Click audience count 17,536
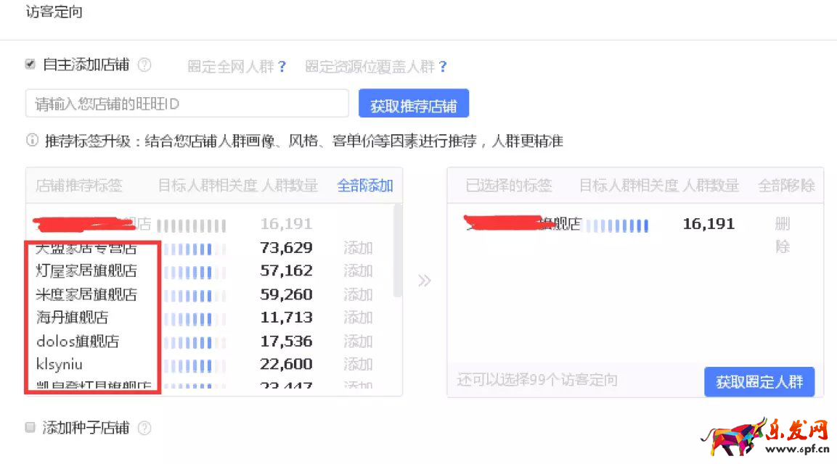The height and width of the screenshot is (464, 837). [x=286, y=341]
